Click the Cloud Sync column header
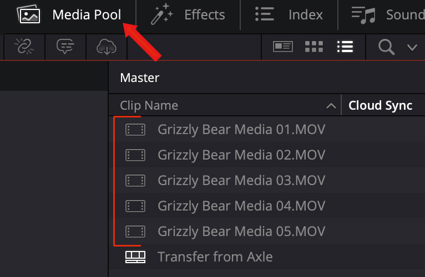This screenshot has width=425, height=277. (380, 105)
